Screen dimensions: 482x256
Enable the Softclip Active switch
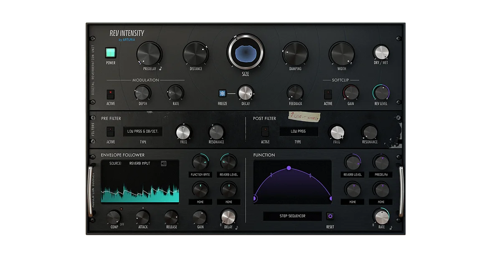coord(328,93)
